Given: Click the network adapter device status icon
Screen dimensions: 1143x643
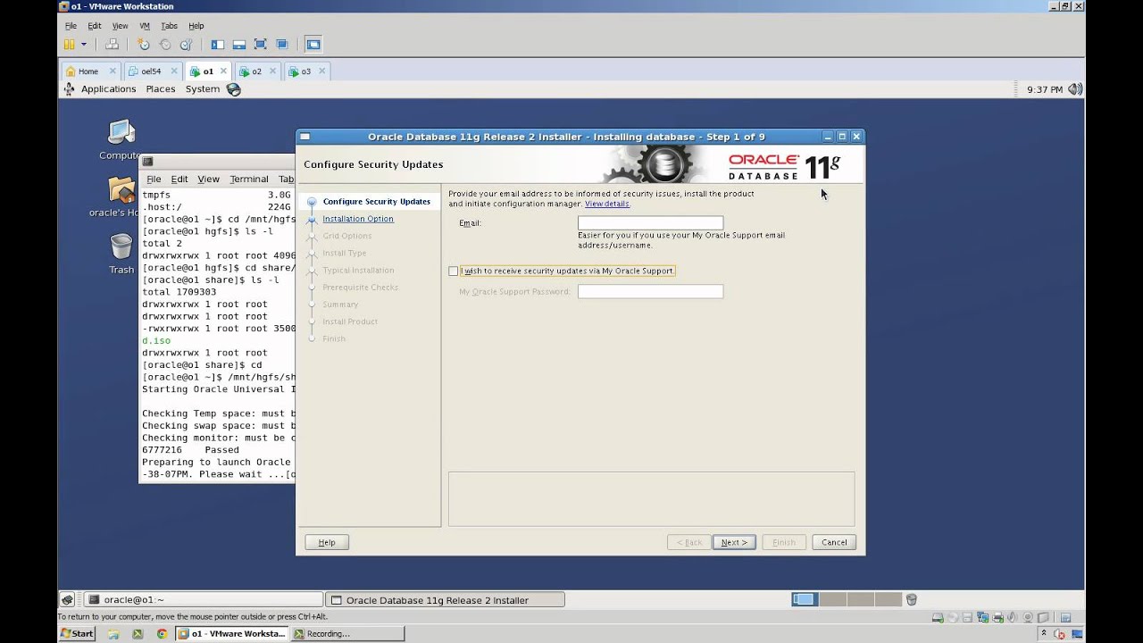Looking at the screenshot, I should click(x=983, y=617).
